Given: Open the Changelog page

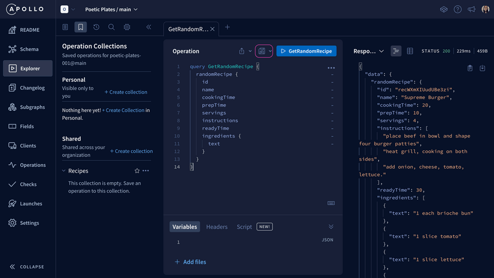Looking at the screenshot, I should pyautogui.click(x=28, y=88).
